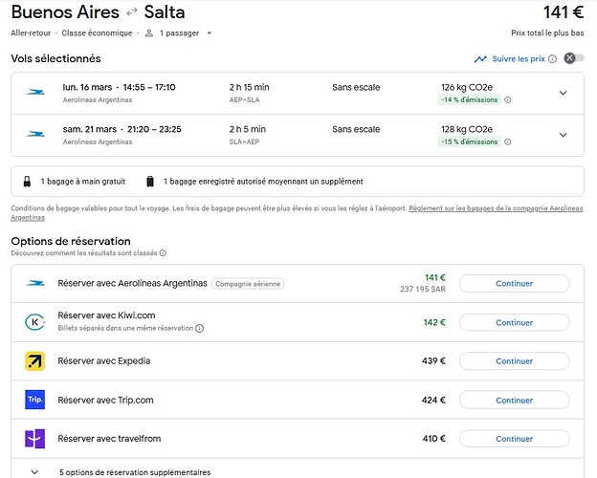
Task: Open info icon next to Suivre les prix
Action: pos(552,59)
